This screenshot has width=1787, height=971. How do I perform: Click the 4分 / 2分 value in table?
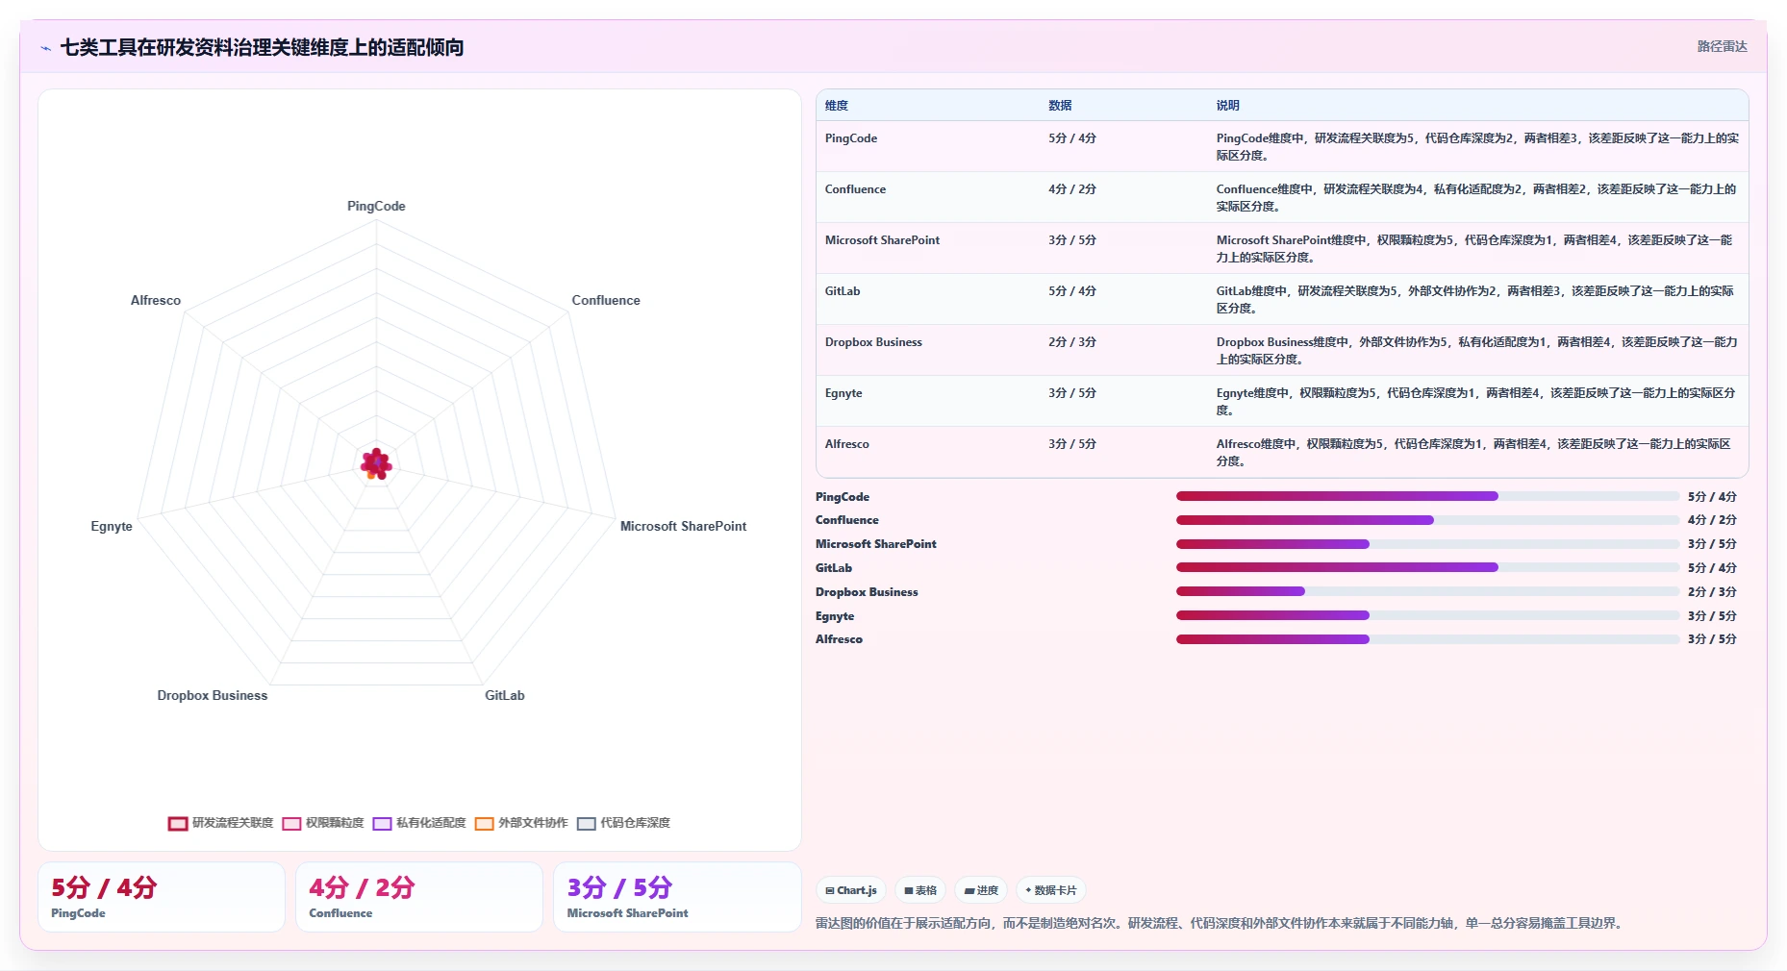point(1072,189)
